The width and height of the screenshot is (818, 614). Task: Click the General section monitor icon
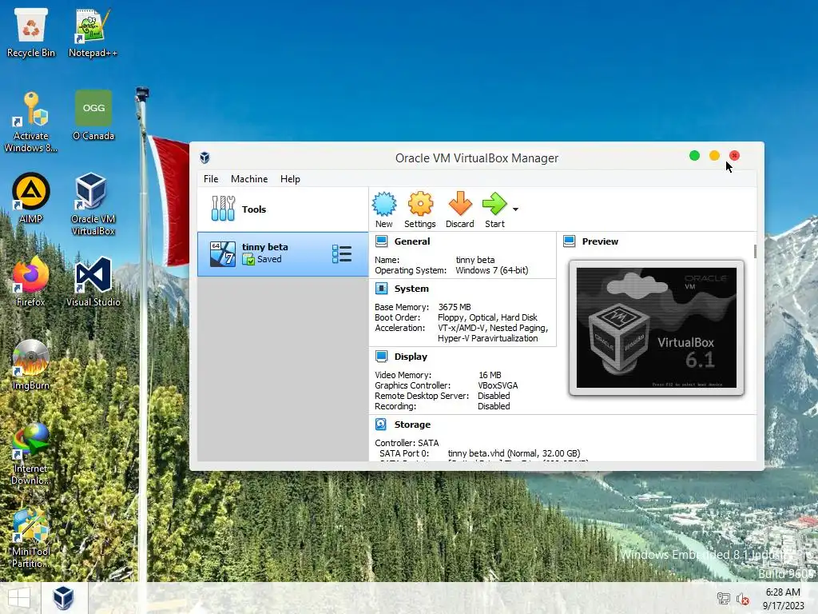[381, 241]
